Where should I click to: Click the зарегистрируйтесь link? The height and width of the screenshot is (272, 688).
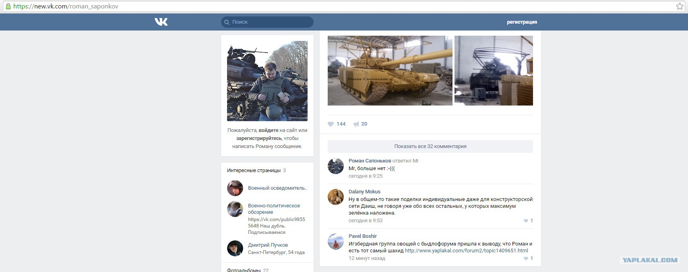[x=259, y=138]
